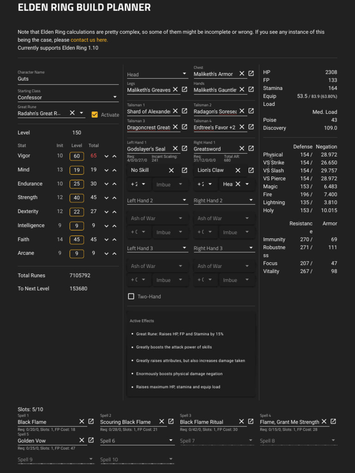Open the Right Hand 3 weapon dropdown
Image resolution: width=355 pixels, height=473 pixels.
click(224, 248)
